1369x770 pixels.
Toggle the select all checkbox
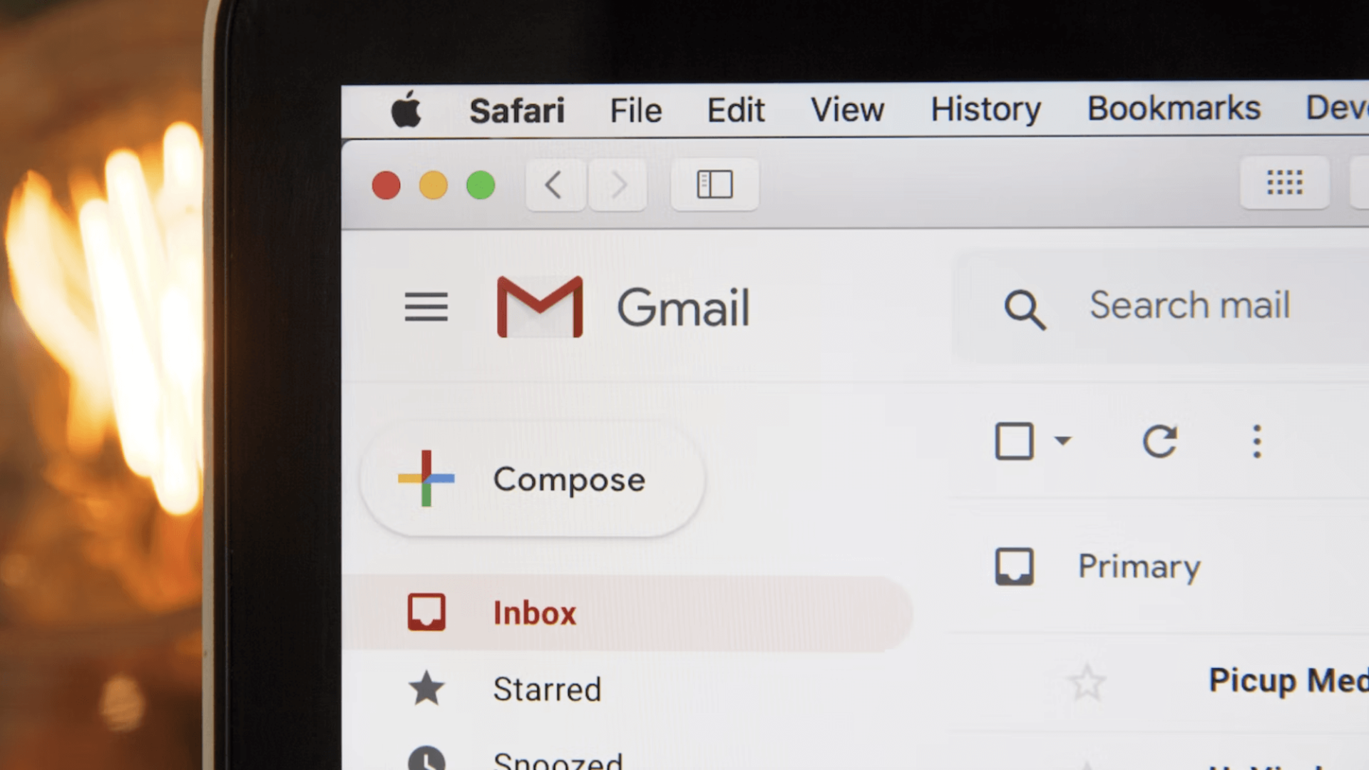point(1014,441)
